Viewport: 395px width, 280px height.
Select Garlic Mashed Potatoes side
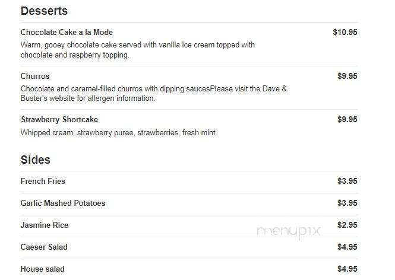pos(63,203)
